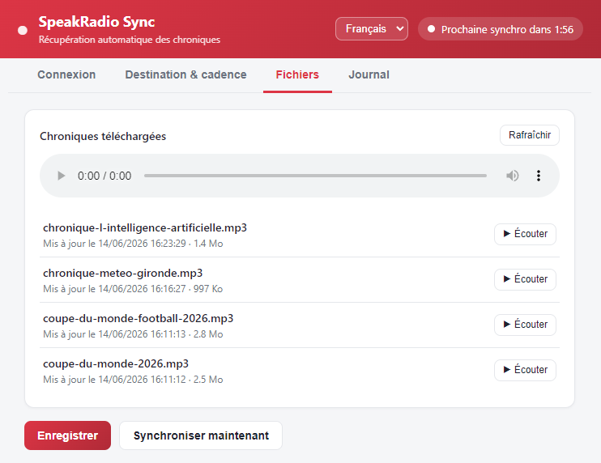Listen to chronique-l-intelligence-artificielle.mp3 via Écouter

tap(525, 234)
